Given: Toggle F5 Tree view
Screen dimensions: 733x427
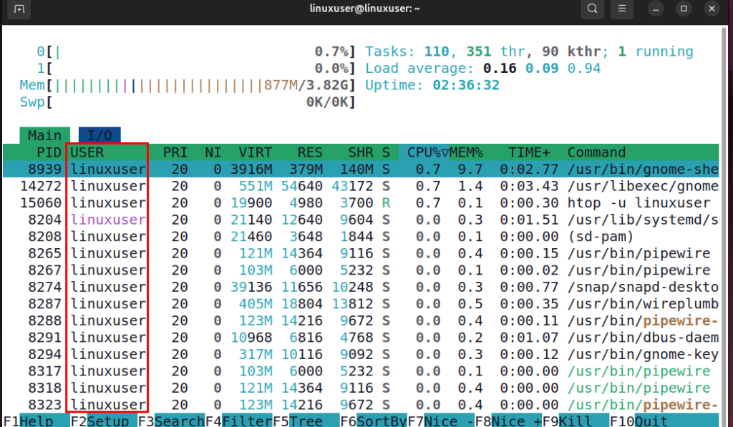Looking at the screenshot, I should [306, 421].
